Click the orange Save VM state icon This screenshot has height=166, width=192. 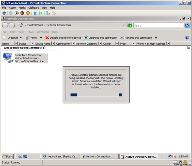tap(28, 13)
